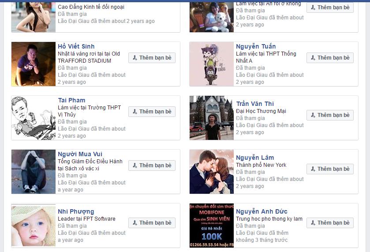370x252 pixels.
Task: Open Nhi Phượng's profile name link
Action: [x=76, y=211]
